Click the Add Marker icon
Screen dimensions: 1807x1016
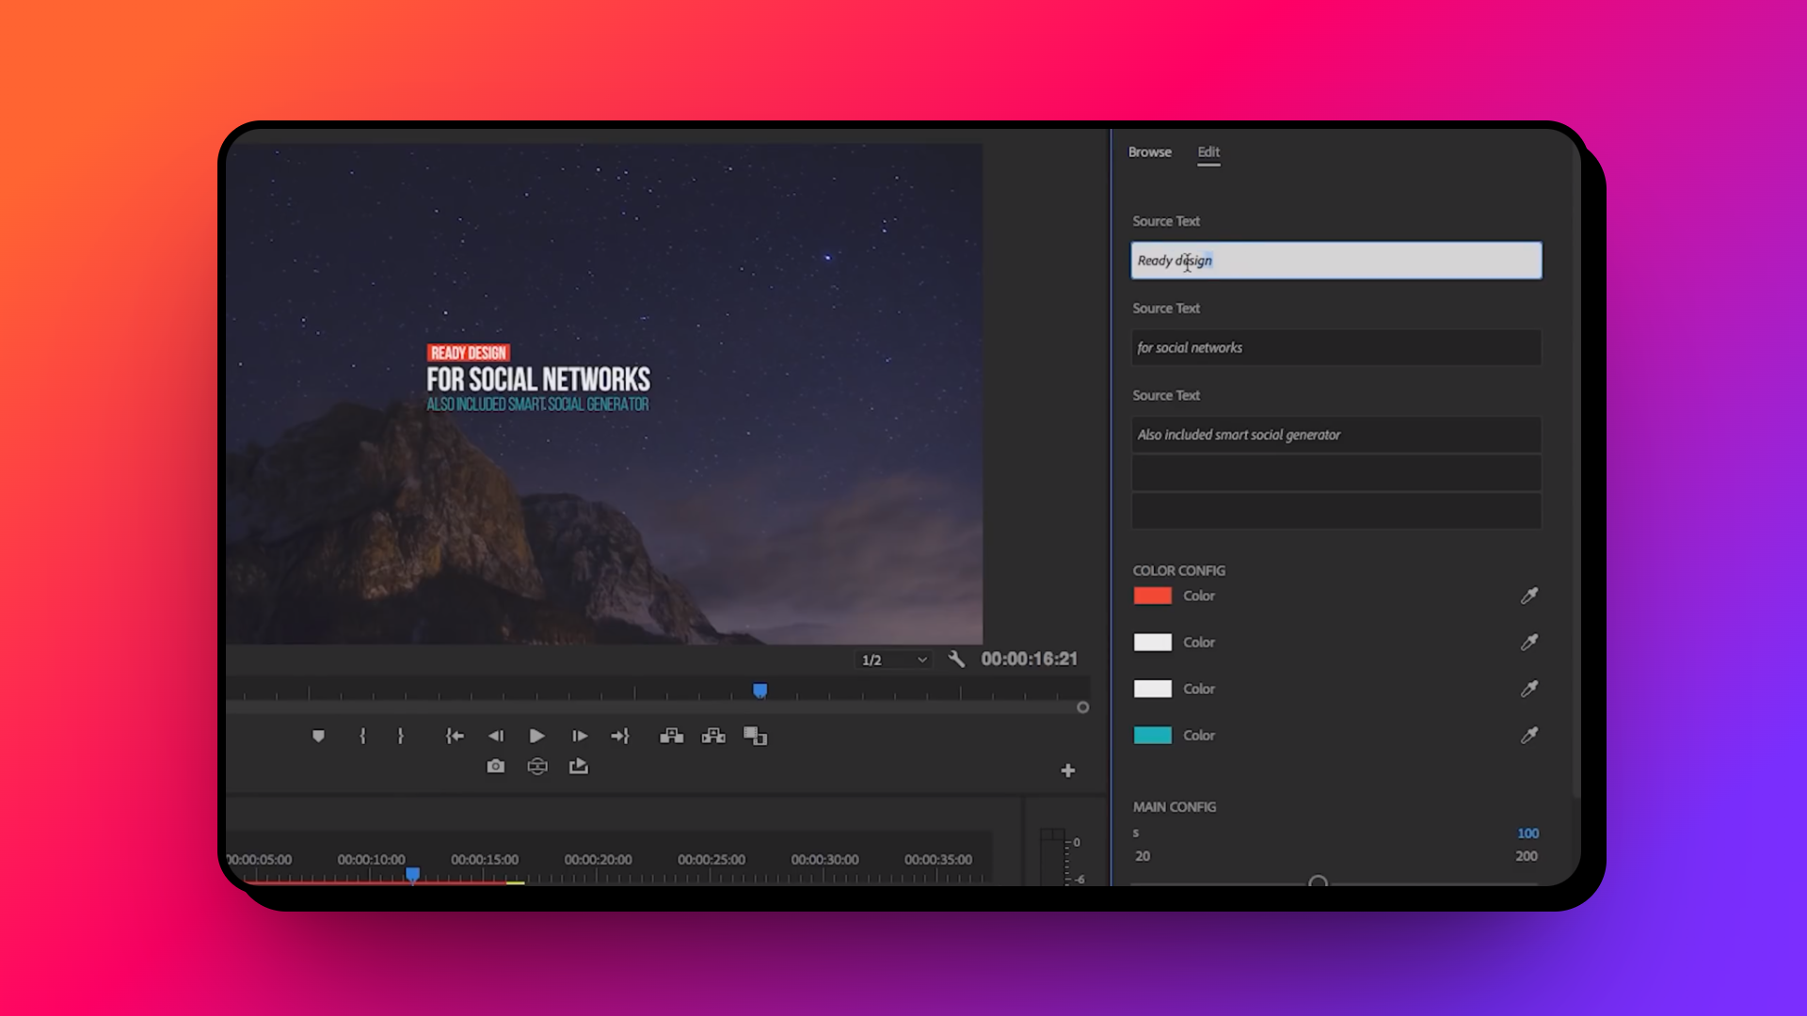tap(318, 736)
